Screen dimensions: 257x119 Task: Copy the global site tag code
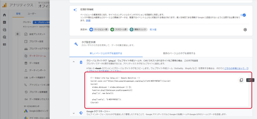[x=241, y=80]
